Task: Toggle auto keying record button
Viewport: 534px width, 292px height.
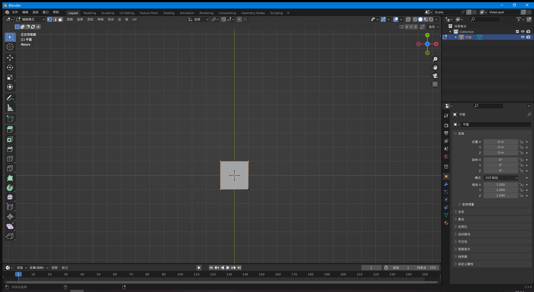Action: [x=199, y=268]
